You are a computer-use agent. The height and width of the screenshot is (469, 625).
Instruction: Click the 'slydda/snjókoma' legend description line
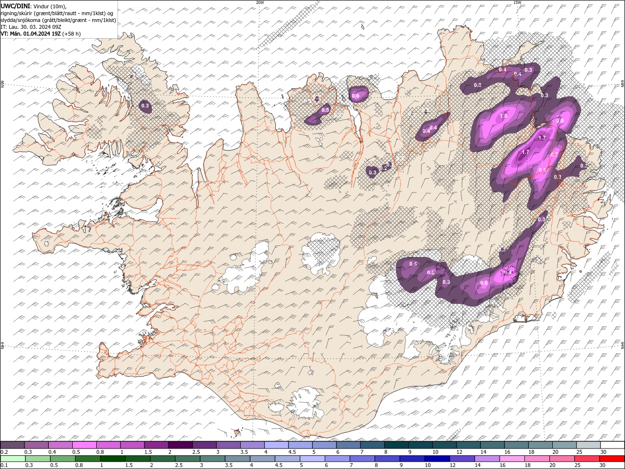(59, 20)
